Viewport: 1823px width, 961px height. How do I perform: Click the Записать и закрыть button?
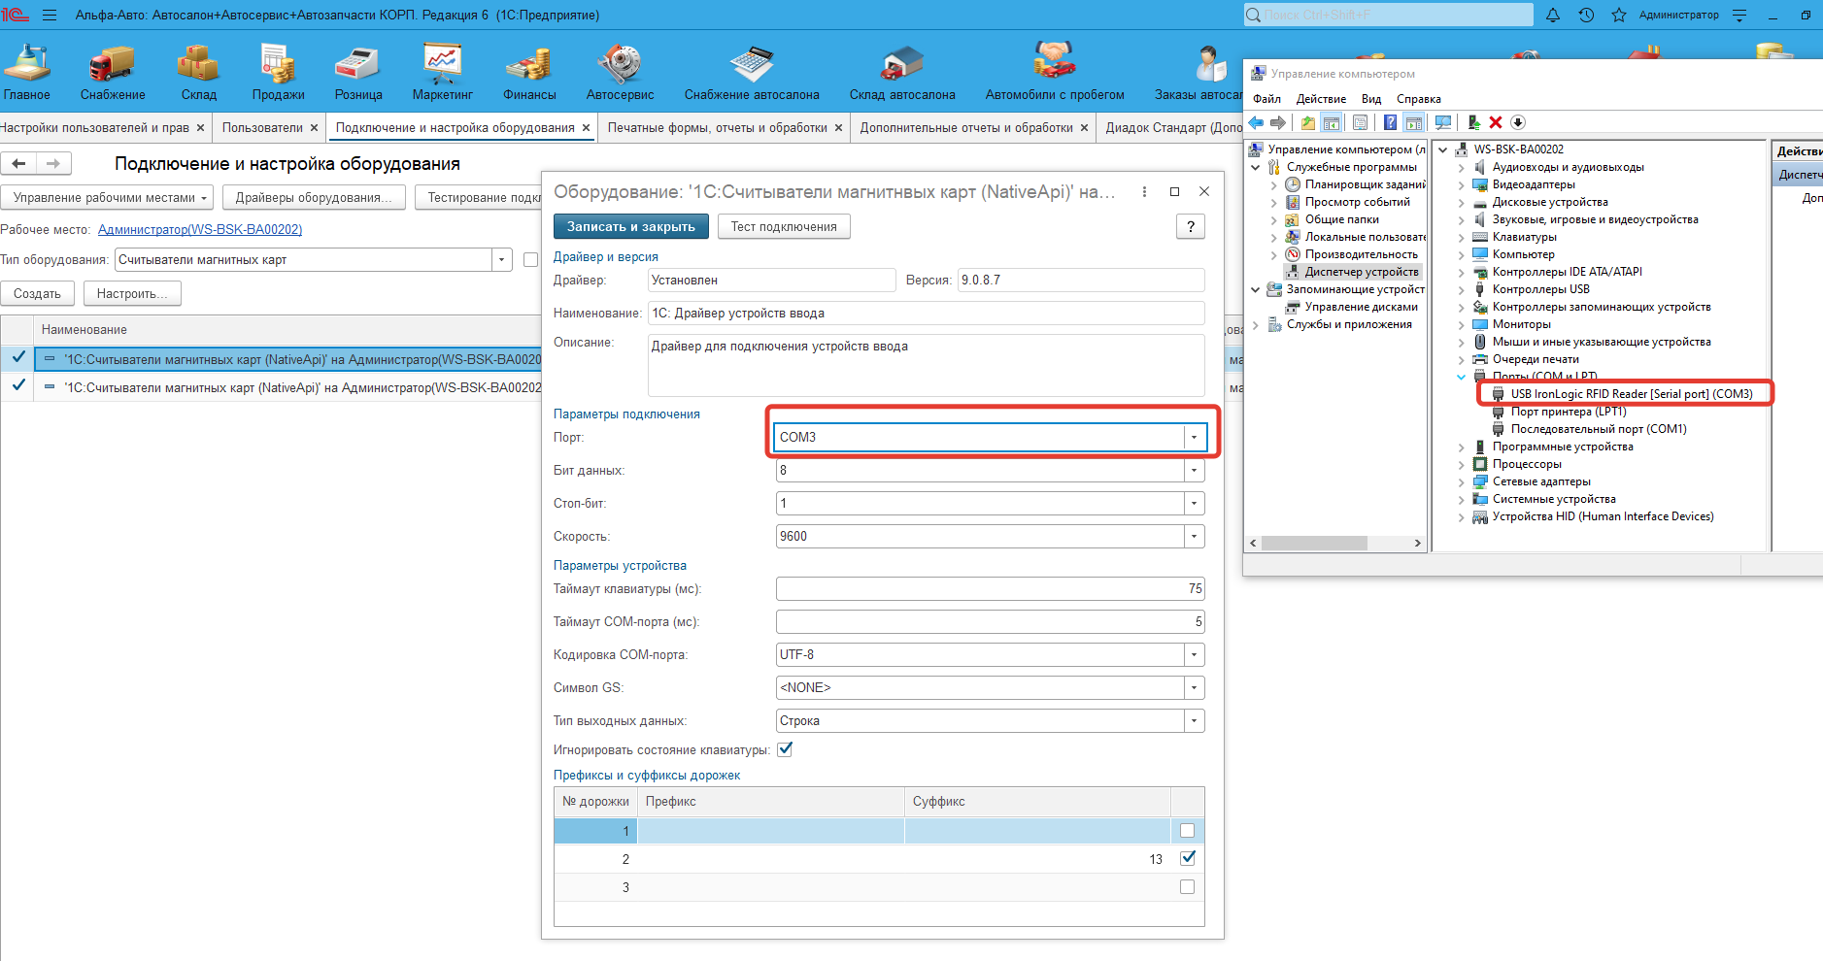[631, 226]
